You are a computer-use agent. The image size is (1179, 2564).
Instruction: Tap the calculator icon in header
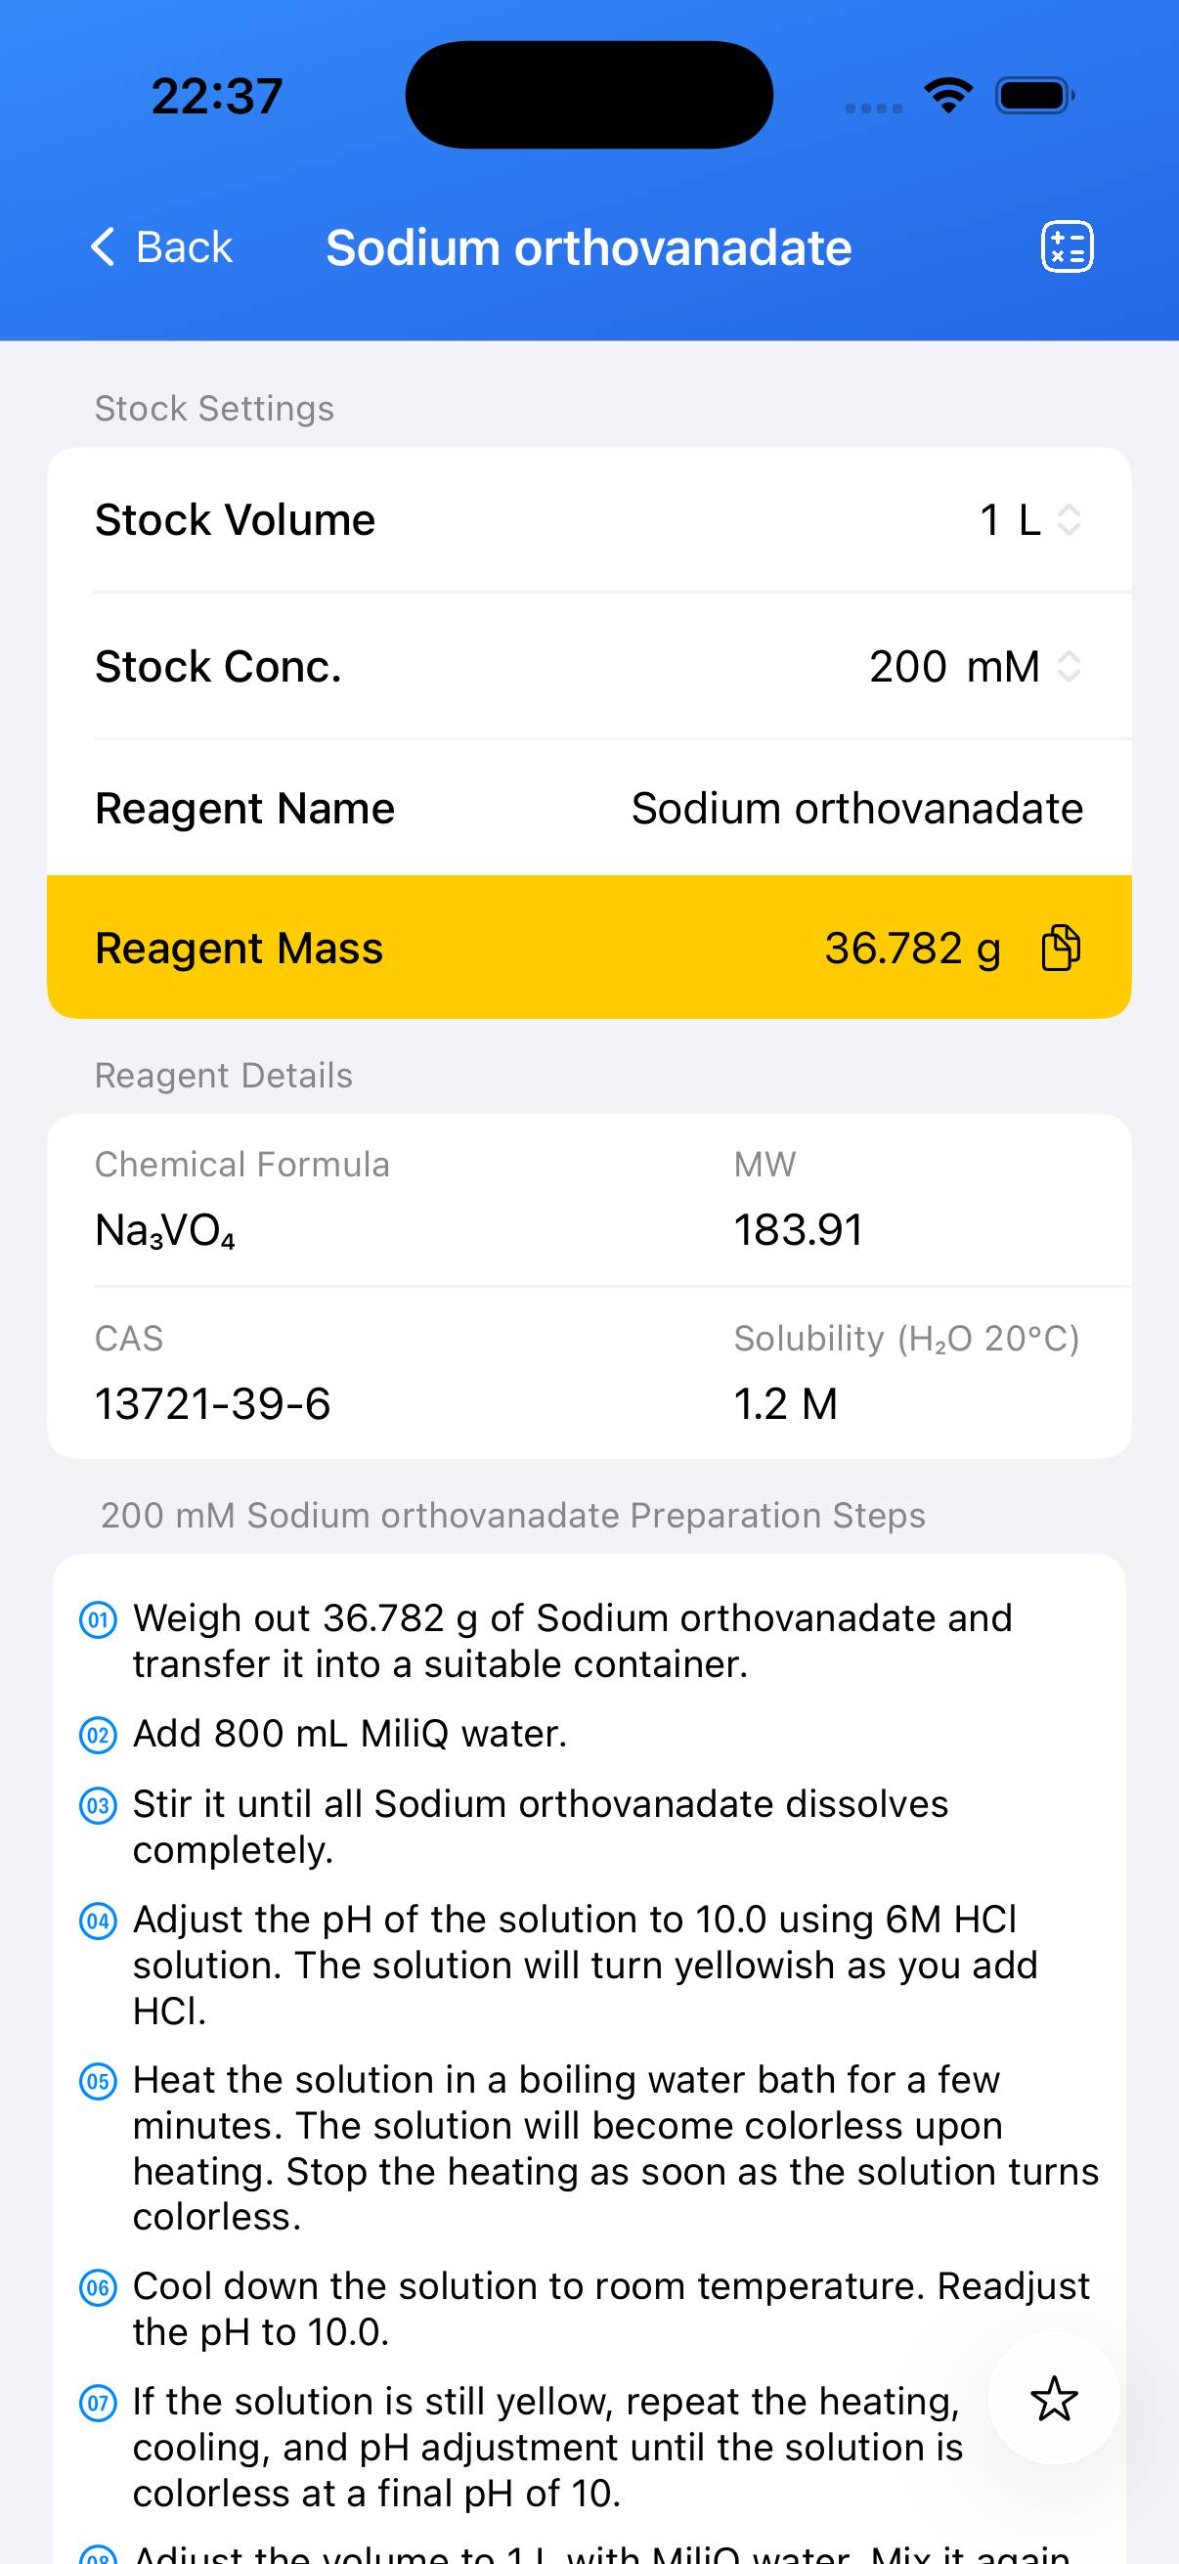click(1067, 246)
